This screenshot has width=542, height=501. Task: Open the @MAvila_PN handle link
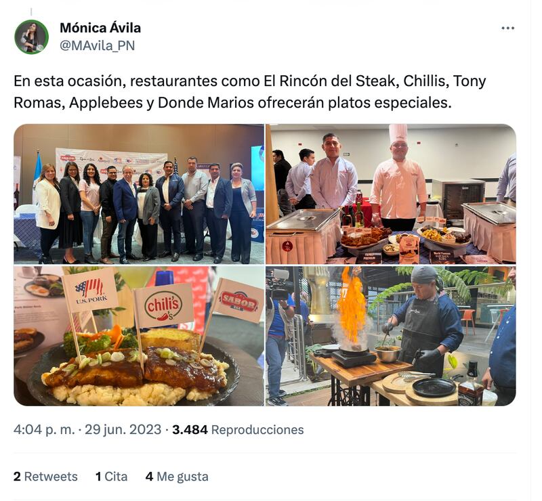pyautogui.click(x=97, y=45)
